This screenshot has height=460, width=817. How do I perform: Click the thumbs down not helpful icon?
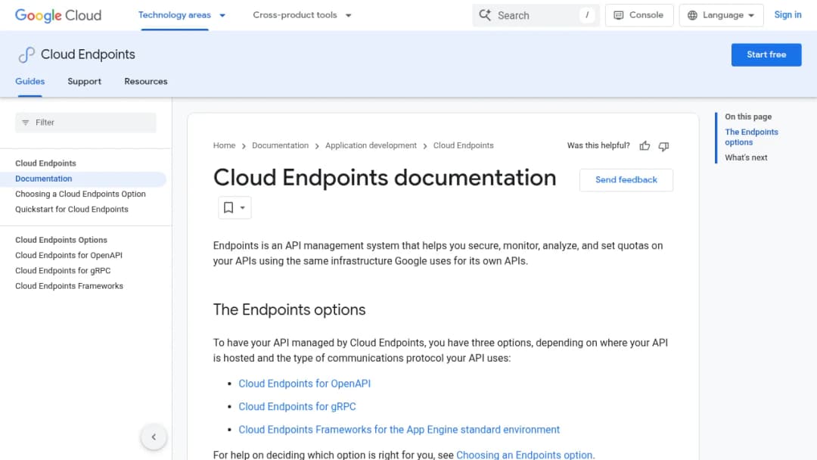[x=663, y=146]
